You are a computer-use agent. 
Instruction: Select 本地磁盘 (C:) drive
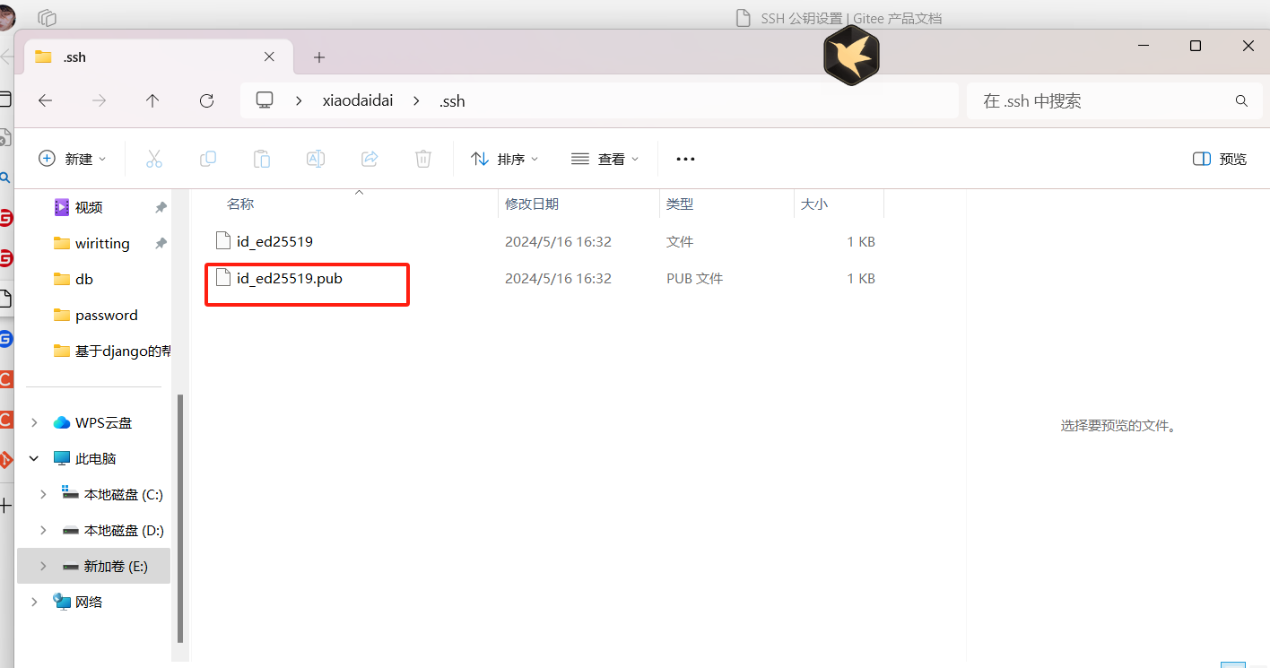pyautogui.click(x=123, y=494)
